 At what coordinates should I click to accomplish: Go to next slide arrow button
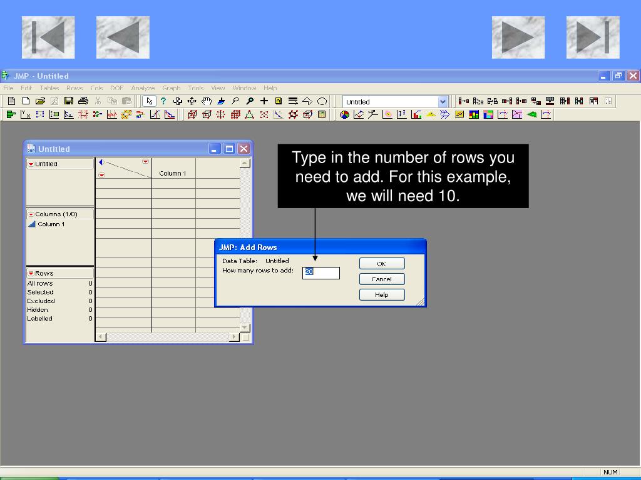tap(518, 37)
